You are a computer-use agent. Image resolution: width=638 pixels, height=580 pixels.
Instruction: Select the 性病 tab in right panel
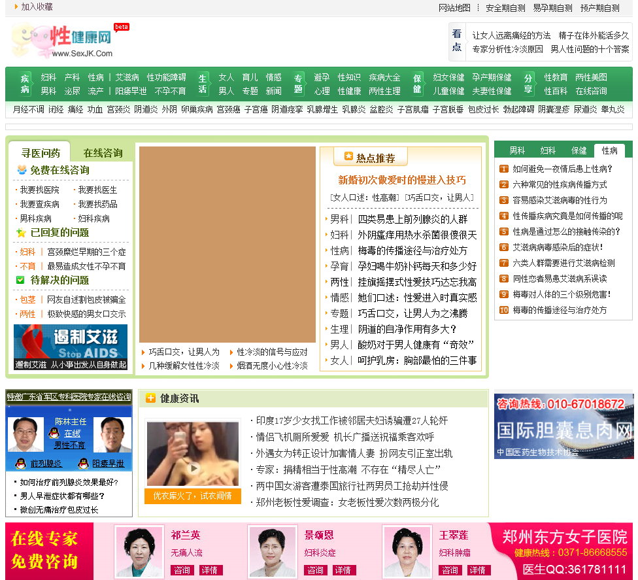click(x=609, y=150)
